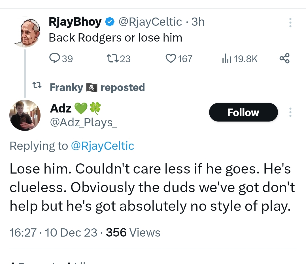Click the reply icon on RjayBhoy's tweet
Screen dimensions: 306x264
pyautogui.click(x=54, y=59)
